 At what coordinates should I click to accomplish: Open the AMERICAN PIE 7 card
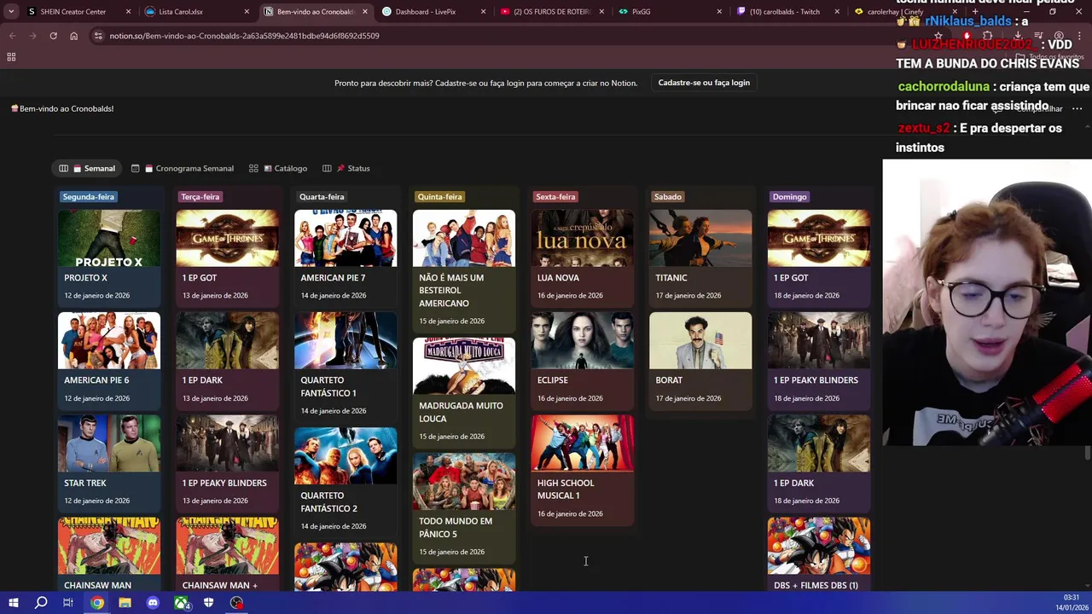tap(346, 258)
